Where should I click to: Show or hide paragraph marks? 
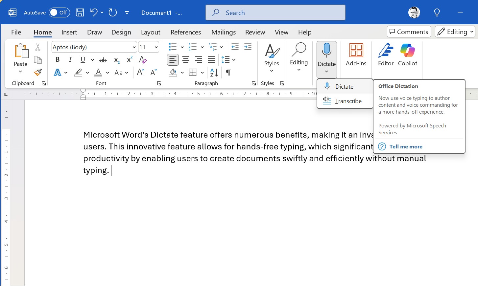pos(228,72)
